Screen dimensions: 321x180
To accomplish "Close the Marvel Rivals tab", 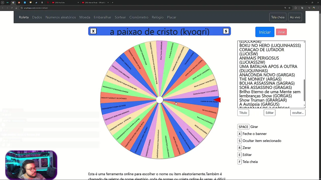I will click(x=108, y=2).
